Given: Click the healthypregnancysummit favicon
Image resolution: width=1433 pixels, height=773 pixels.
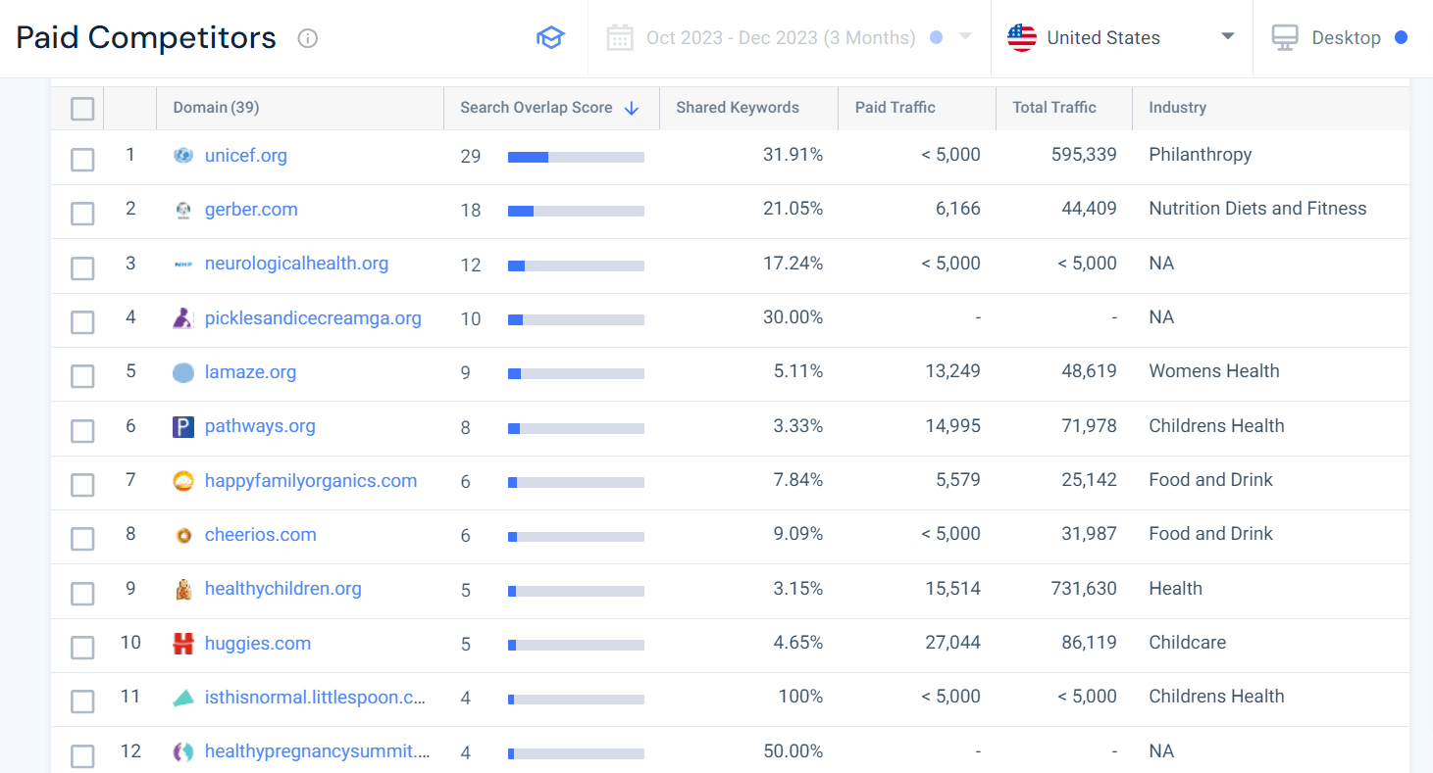Looking at the screenshot, I should pos(183,752).
